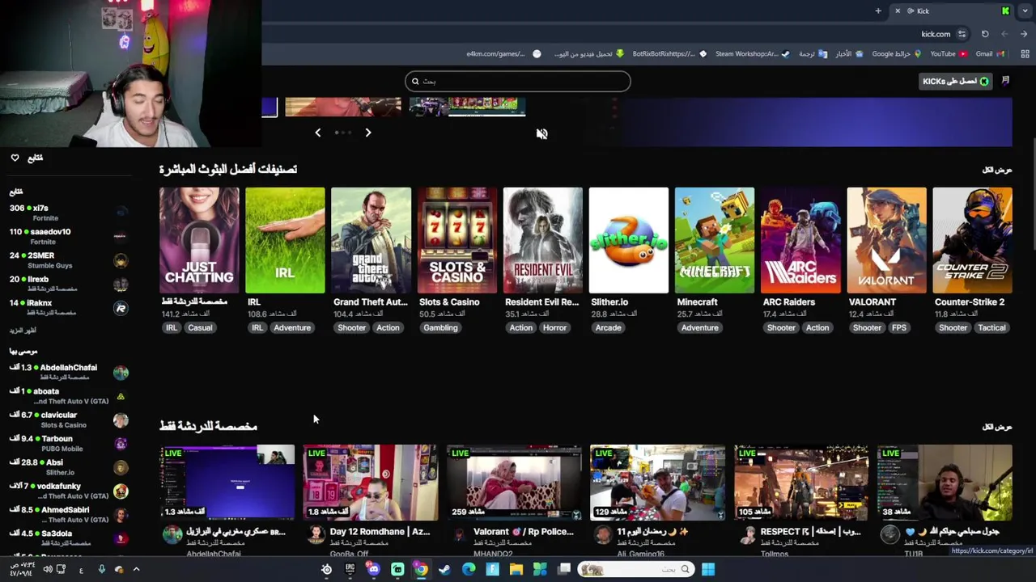Open File Explorer from the taskbar
This screenshot has height=582, width=1036.
(516, 569)
